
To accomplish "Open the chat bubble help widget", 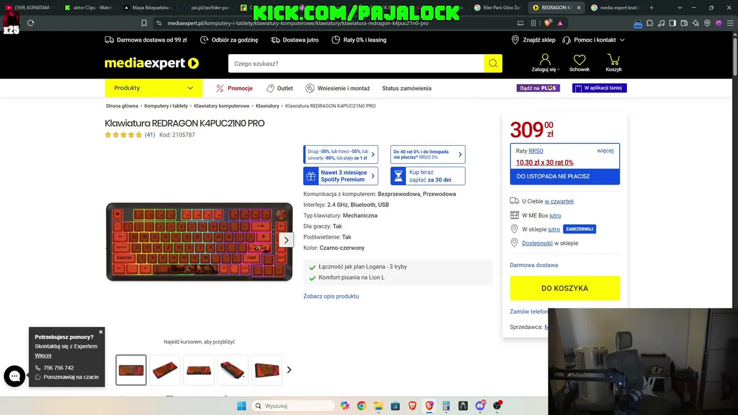I will coord(14,376).
